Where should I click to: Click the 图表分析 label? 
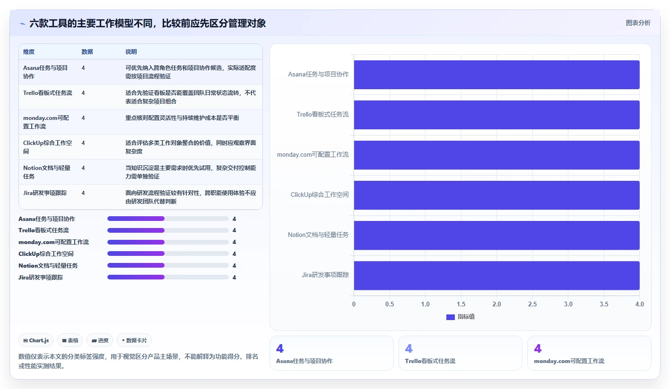pyautogui.click(x=638, y=23)
